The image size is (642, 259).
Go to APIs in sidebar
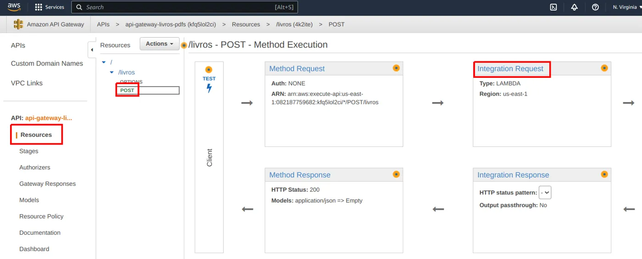[18, 46]
